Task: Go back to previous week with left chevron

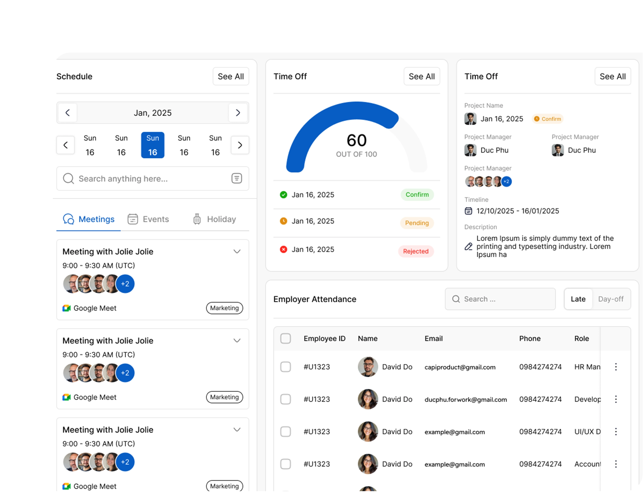Action: (x=65, y=145)
